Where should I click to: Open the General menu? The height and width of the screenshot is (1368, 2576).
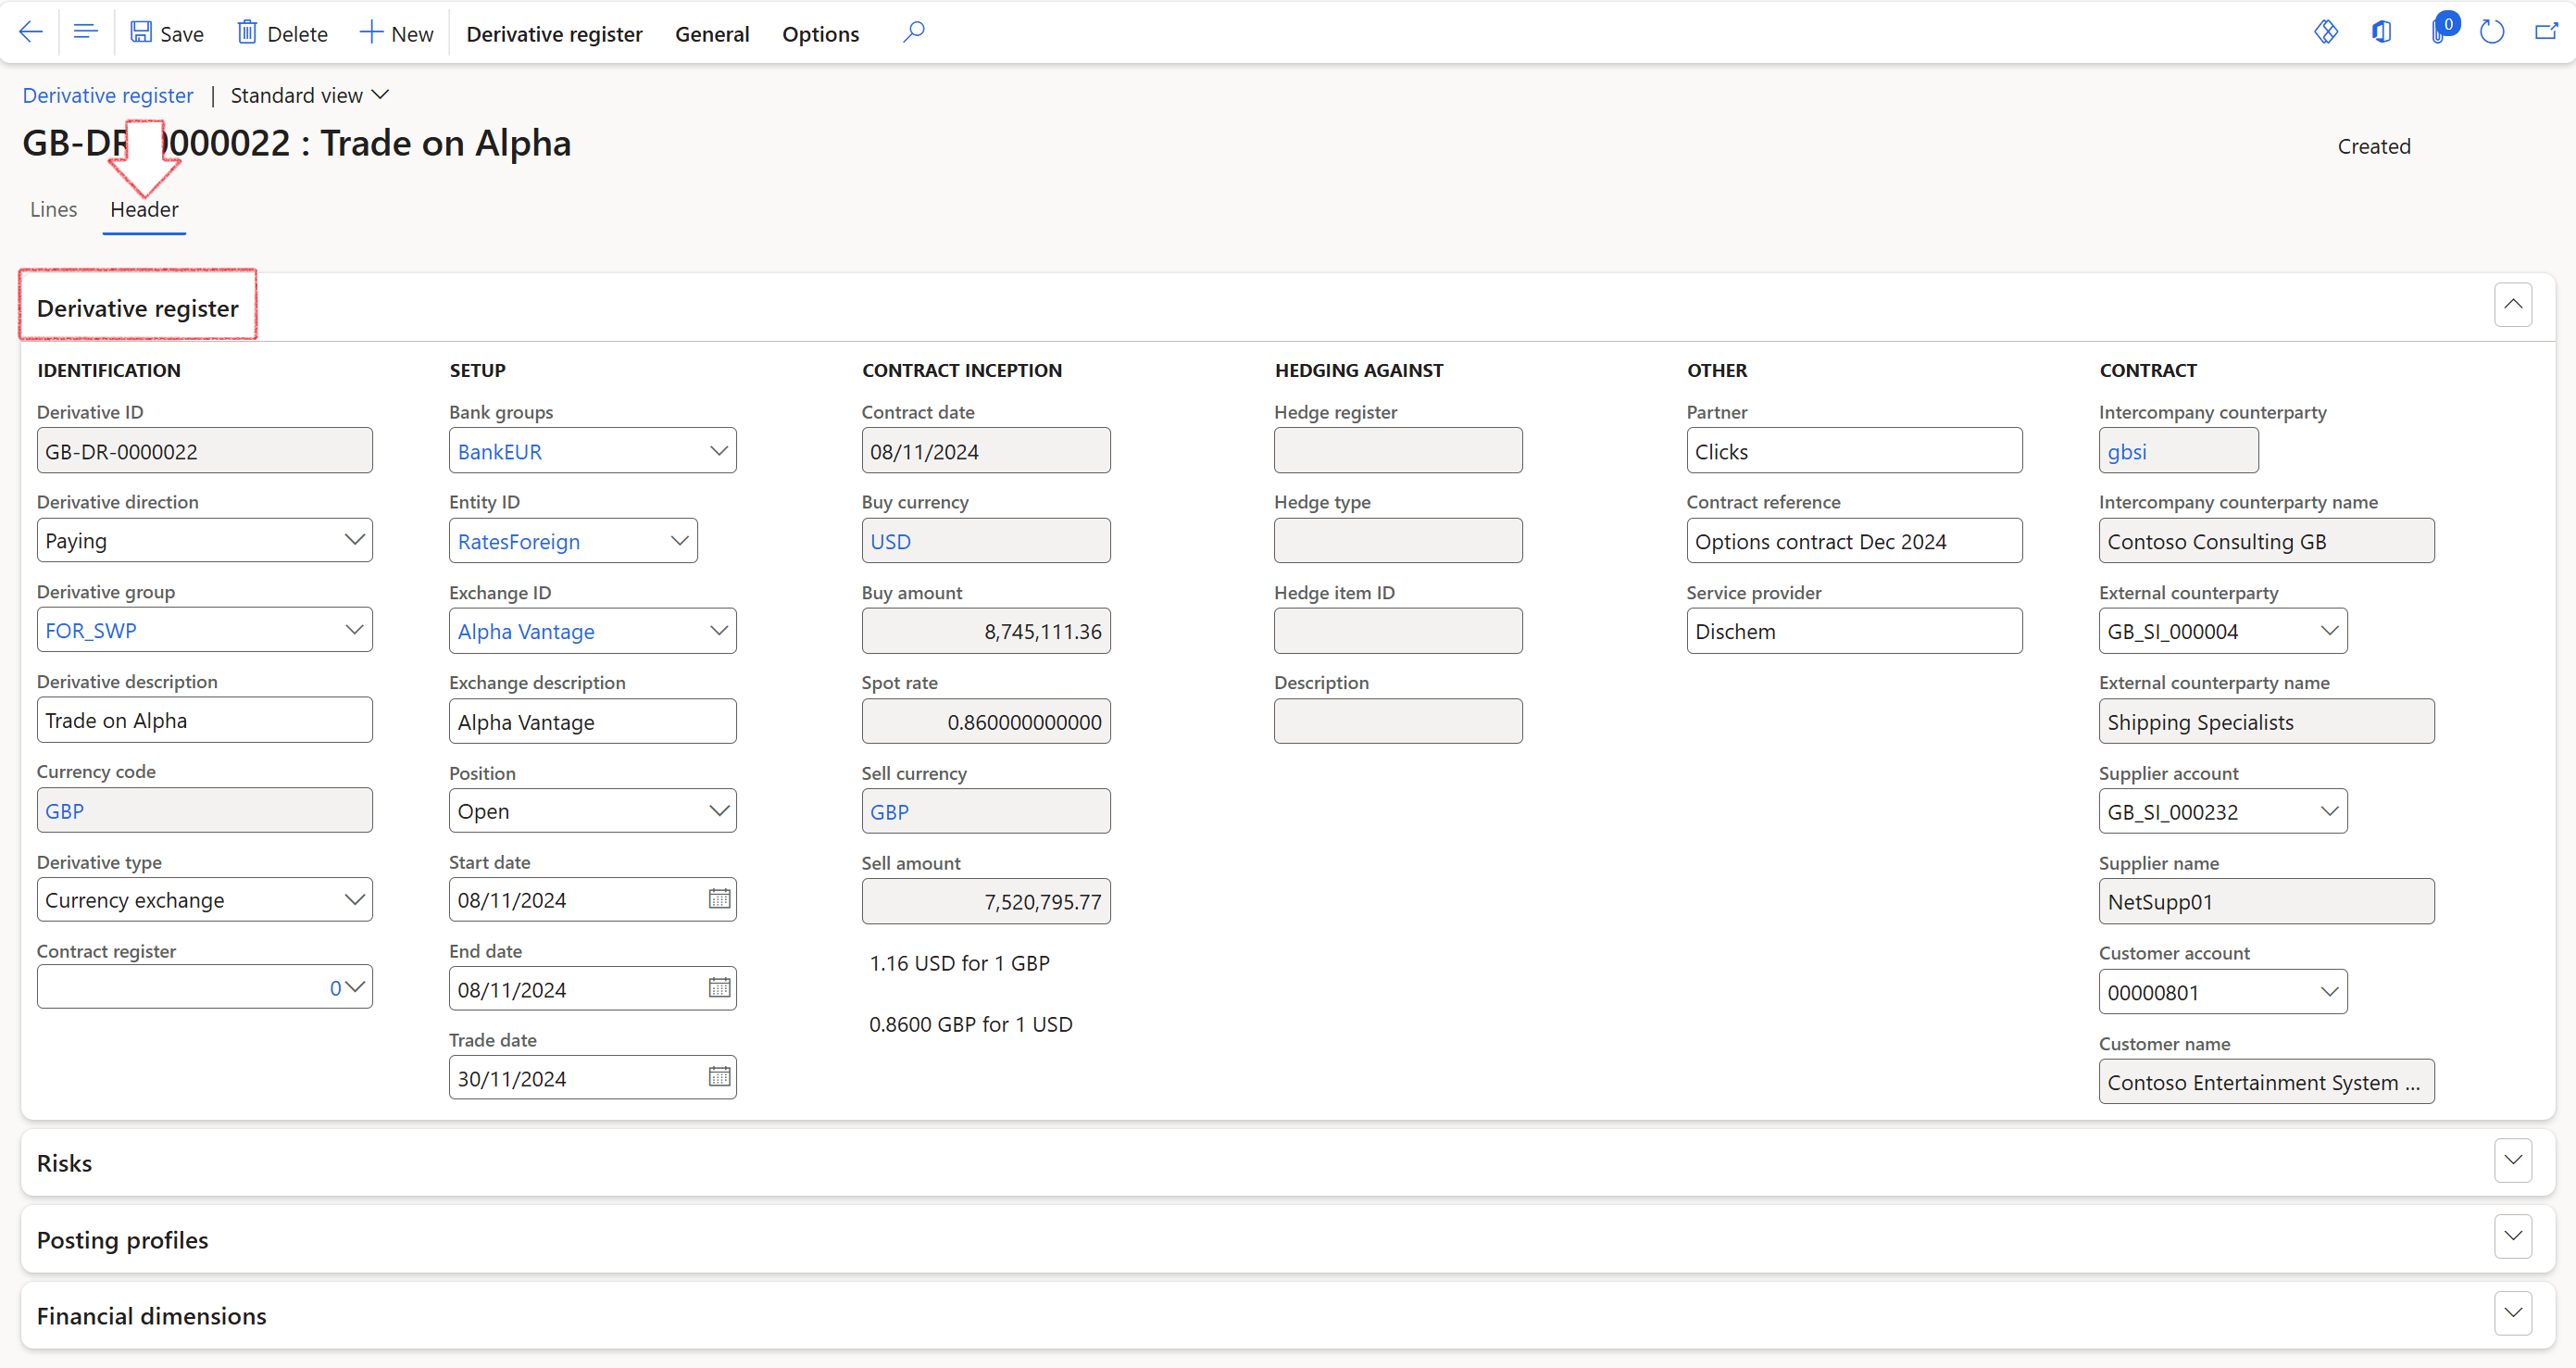(x=712, y=34)
